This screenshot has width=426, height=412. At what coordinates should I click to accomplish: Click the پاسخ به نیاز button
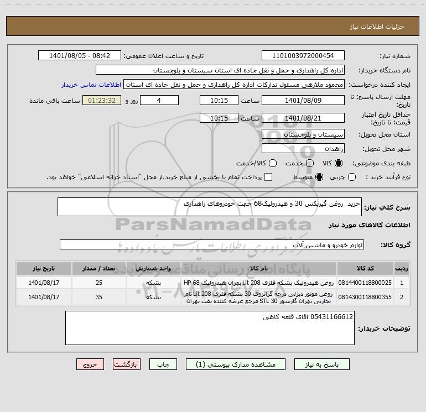point(321,364)
